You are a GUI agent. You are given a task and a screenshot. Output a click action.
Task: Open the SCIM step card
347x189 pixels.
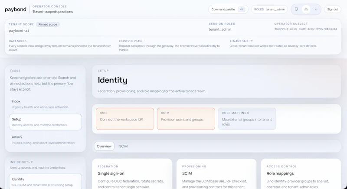[186, 119]
